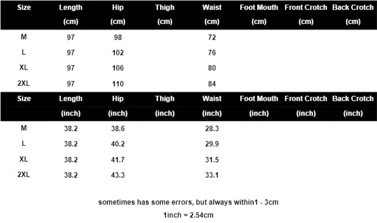Click waist value 80 for size XL
The width and height of the screenshot is (377, 223).
pyautogui.click(x=212, y=68)
